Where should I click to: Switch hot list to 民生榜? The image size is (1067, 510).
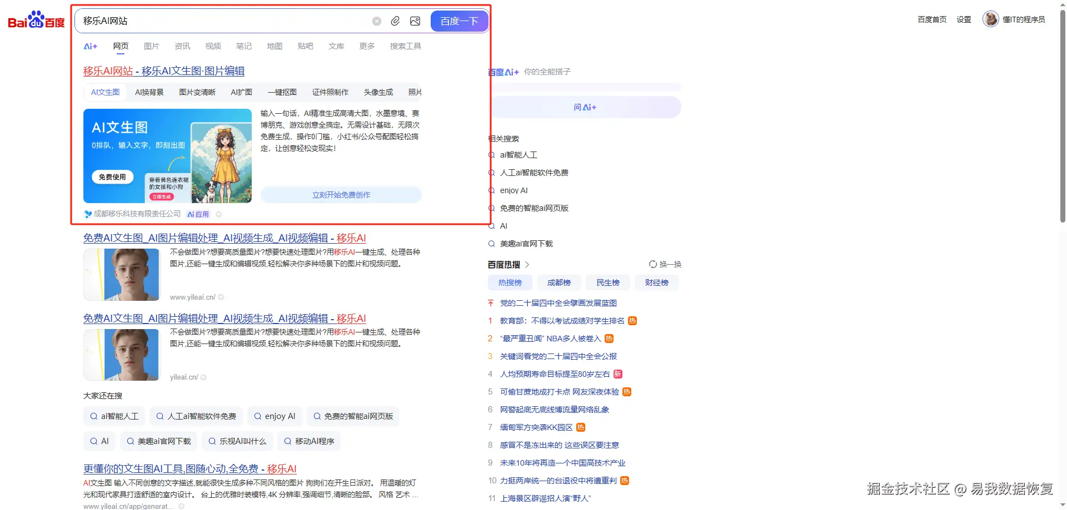tap(608, 282)
